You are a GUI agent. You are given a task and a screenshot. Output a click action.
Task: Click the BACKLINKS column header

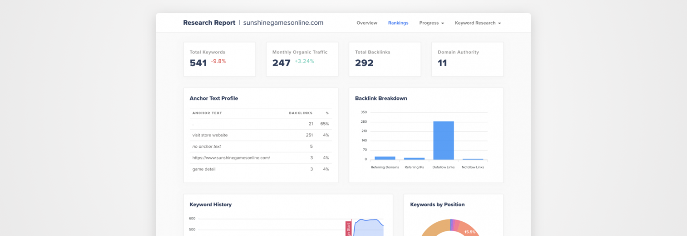click(300, 113)
